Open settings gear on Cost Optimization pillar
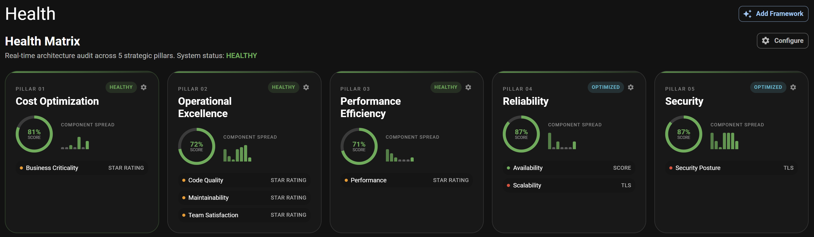814x237 pixels. tap(144, 87)
